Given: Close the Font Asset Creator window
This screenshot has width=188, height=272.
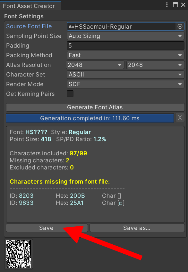Looking at the screenshot, I should pos(183,5).
